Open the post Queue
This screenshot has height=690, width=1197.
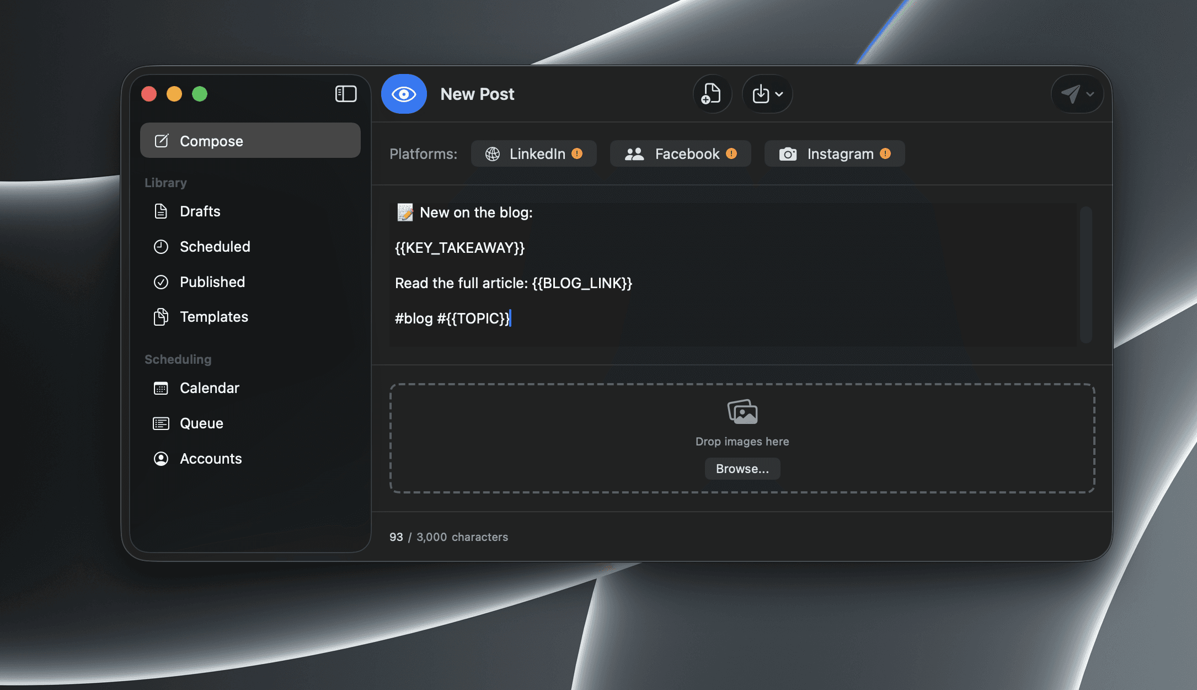click(201, 423)
